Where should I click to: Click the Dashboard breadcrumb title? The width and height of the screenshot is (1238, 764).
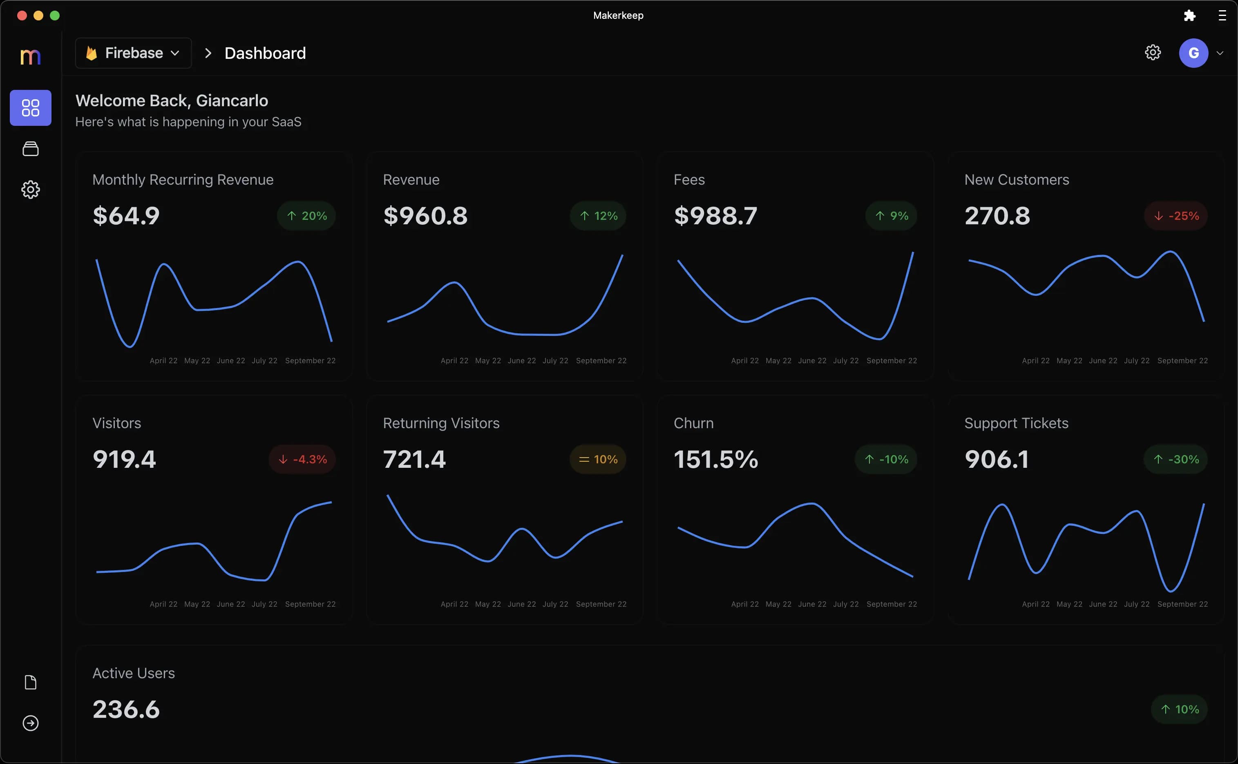click(265, 53)
